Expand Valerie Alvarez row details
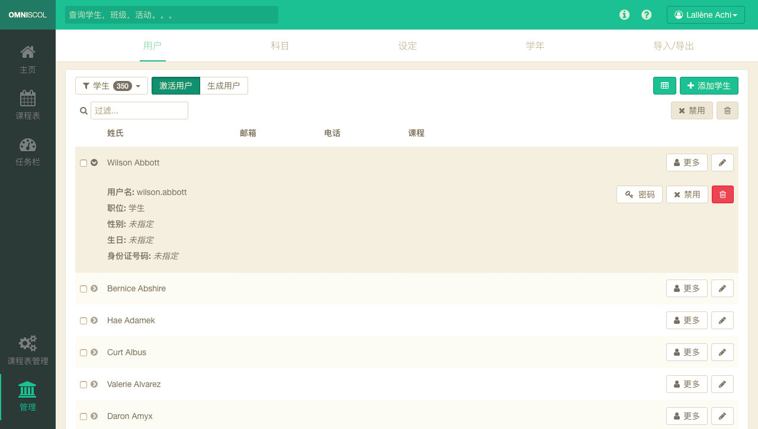This screenshot has height=429, width=758. point(94,384)
